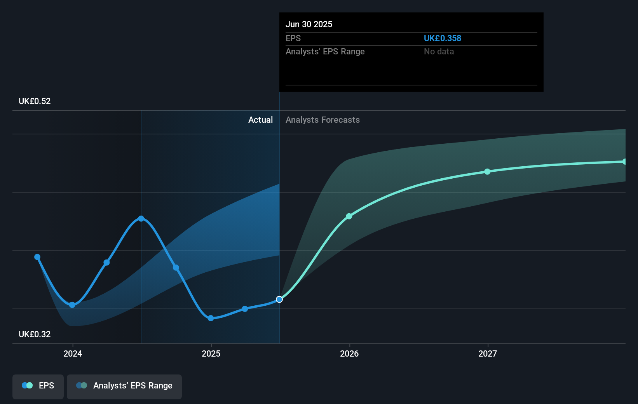The image size is (638, 404).
Task: Collapse the Analysts' EPS Range row
Action: (x=325, y=51)
